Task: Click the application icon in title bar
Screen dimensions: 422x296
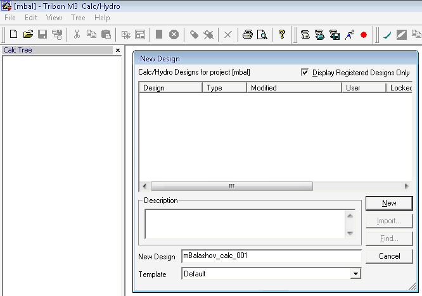Action: pos(6,6)
